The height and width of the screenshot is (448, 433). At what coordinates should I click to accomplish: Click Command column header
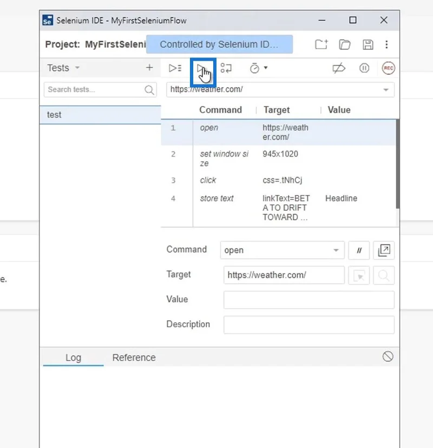point(220,110)
